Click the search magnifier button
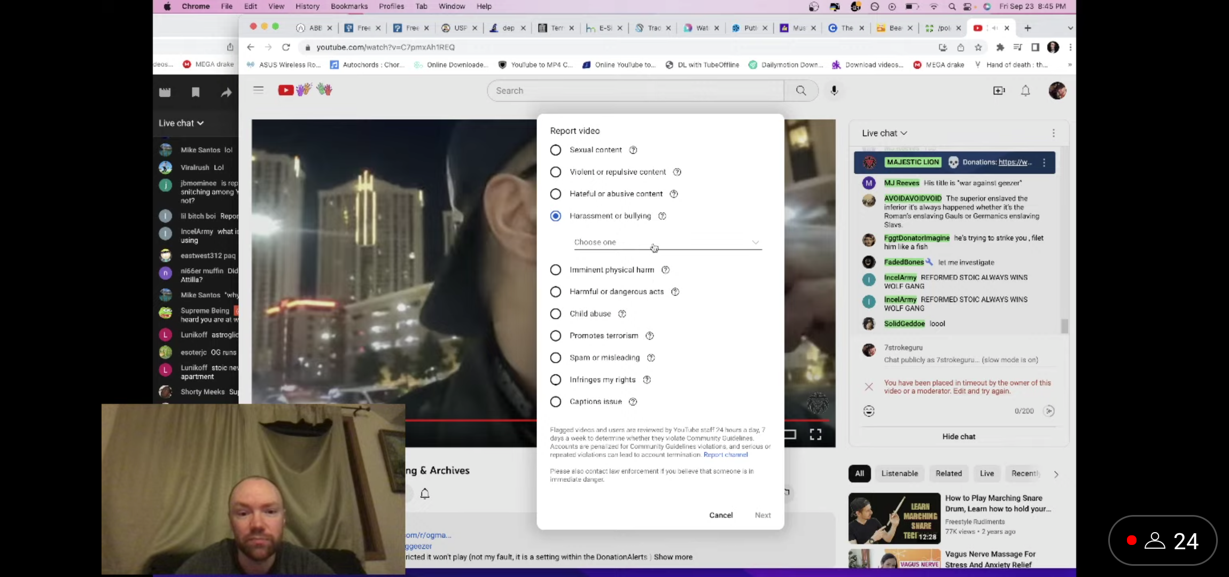Screen dimensions: 1229x577 (801, 91)
